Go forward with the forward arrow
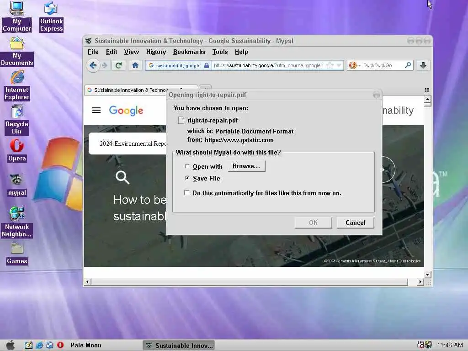This screenshot has height=351, width=468. [x=105, y=65]
